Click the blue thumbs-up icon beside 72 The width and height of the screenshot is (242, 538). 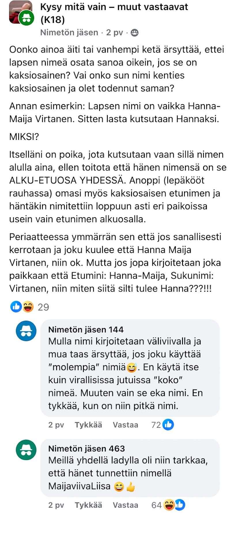[x=168, y=424]
